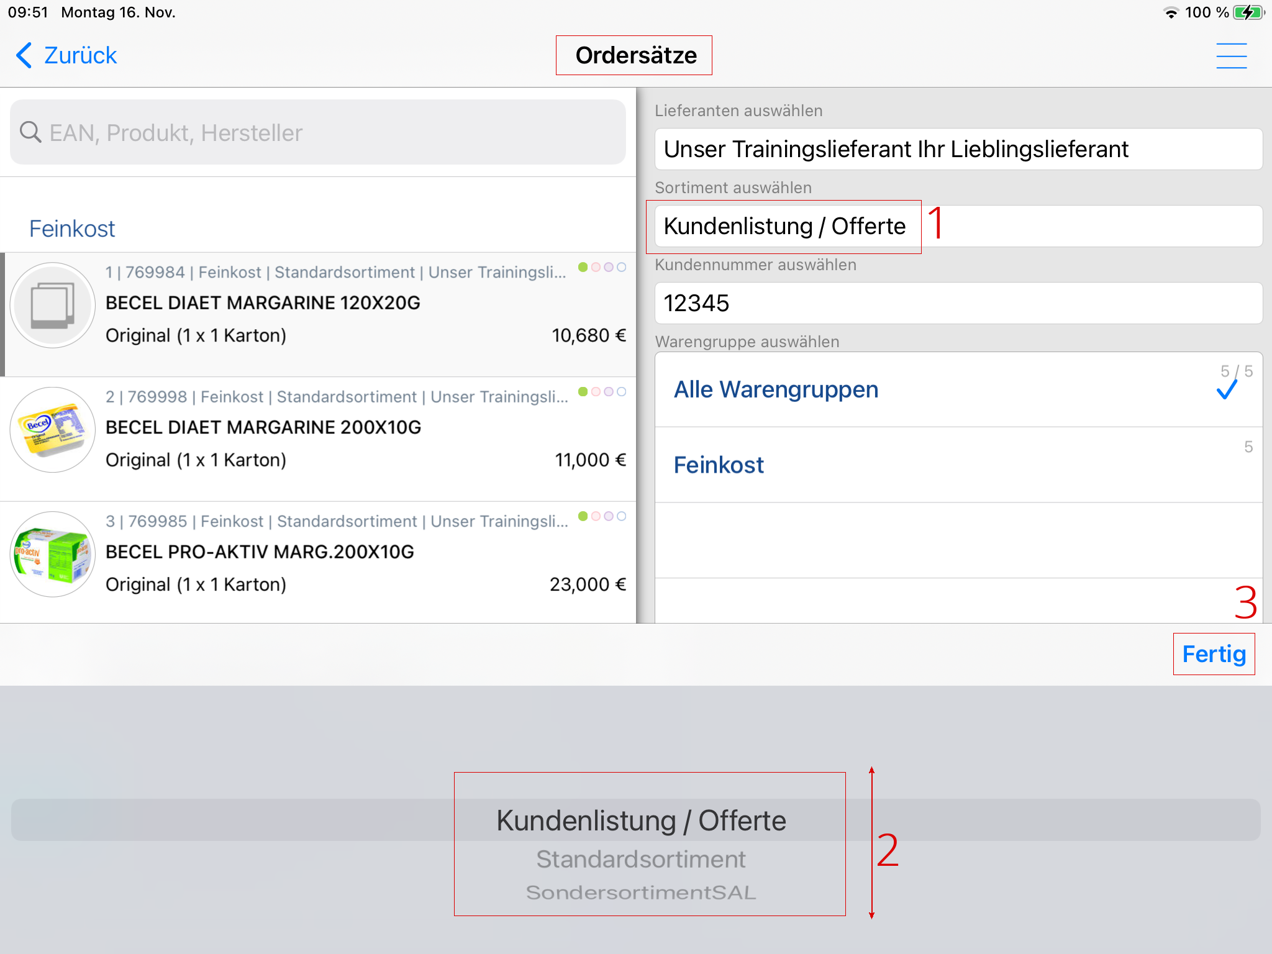
Task: Open the Sortiment auswählen dropdown
Action: click(958, 227)
